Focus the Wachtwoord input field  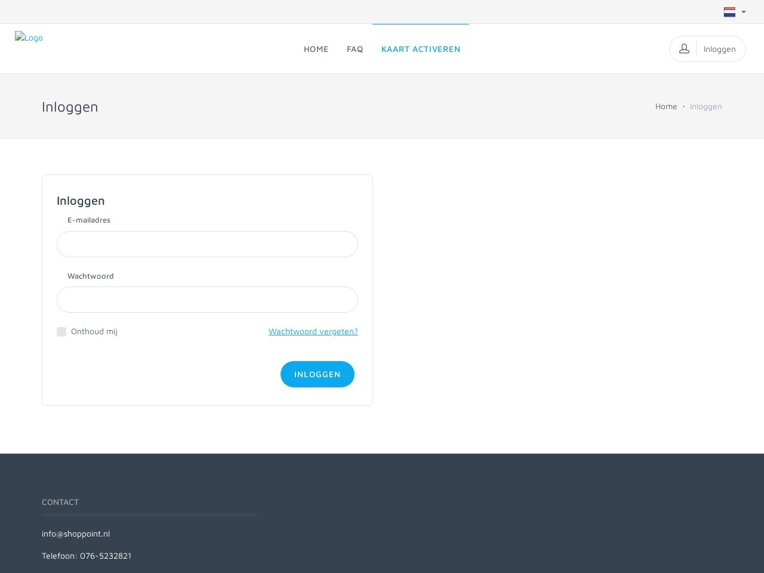207,300
